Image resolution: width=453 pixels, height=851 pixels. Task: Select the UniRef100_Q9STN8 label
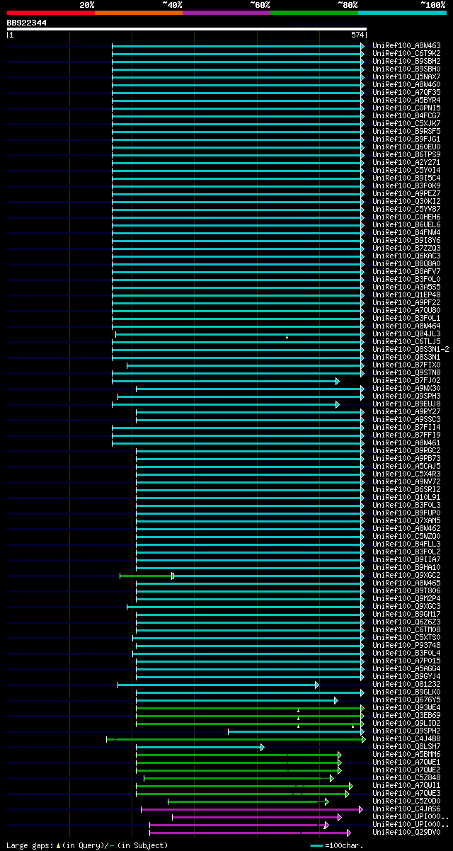[x=406, y=372]
